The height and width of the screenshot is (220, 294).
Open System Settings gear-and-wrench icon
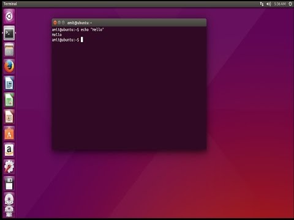(9, 167)
